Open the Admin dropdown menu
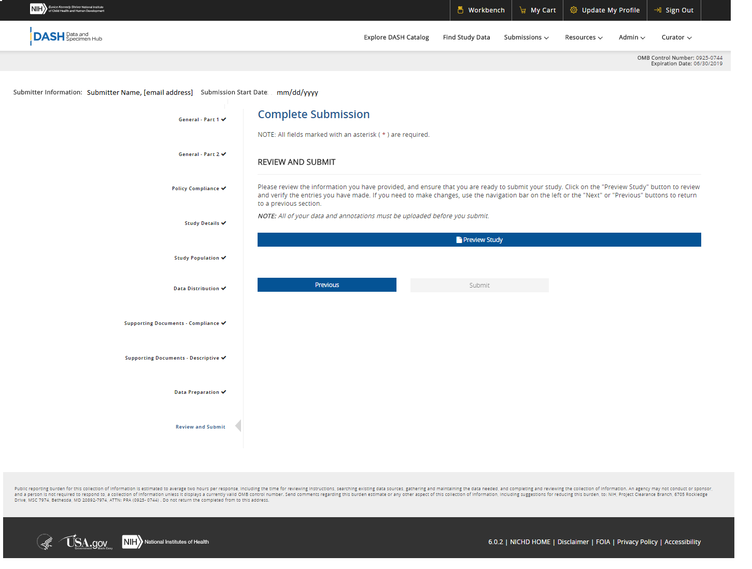 (x=632, y=37)
